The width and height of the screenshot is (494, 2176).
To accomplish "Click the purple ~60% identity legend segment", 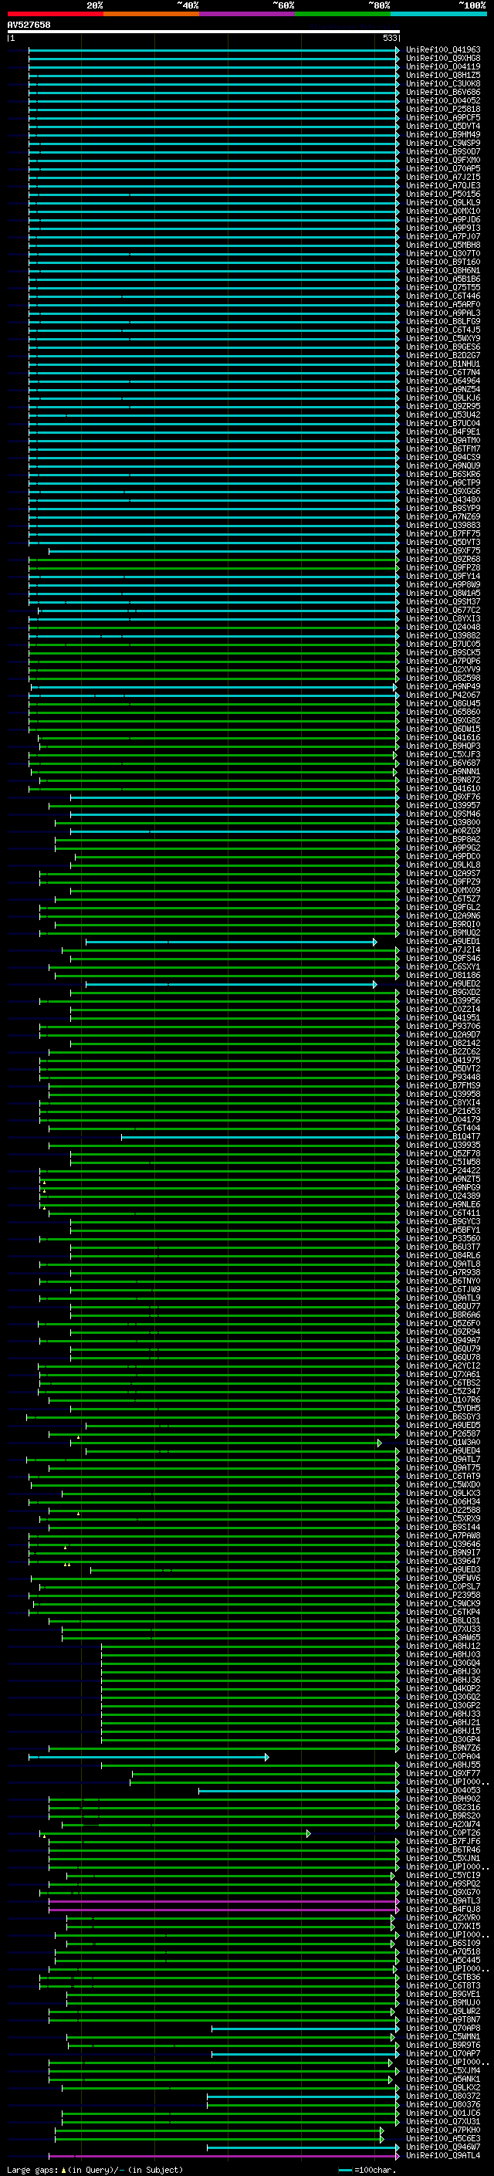I will pos(246,14).
